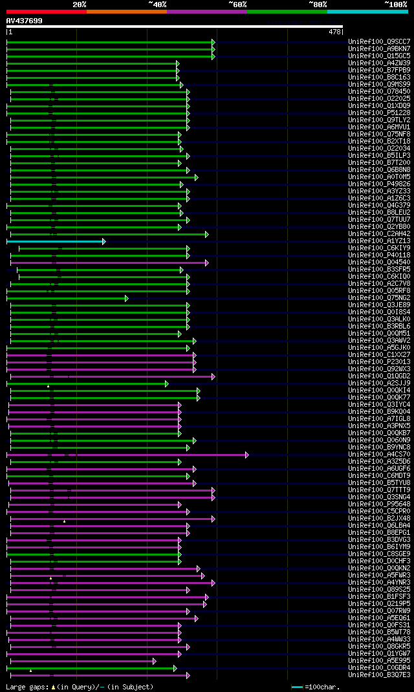Select the UniRef100_Q1QGD2 label

pos(379,376)
